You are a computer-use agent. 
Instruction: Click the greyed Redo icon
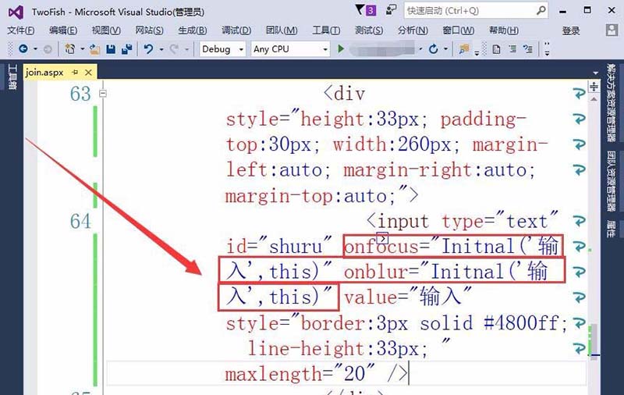pos(174,49)
